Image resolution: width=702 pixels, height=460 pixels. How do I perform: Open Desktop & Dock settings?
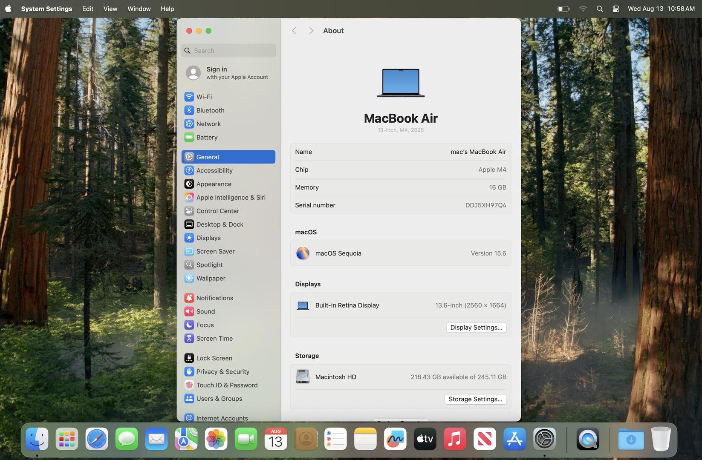(228, 224)
